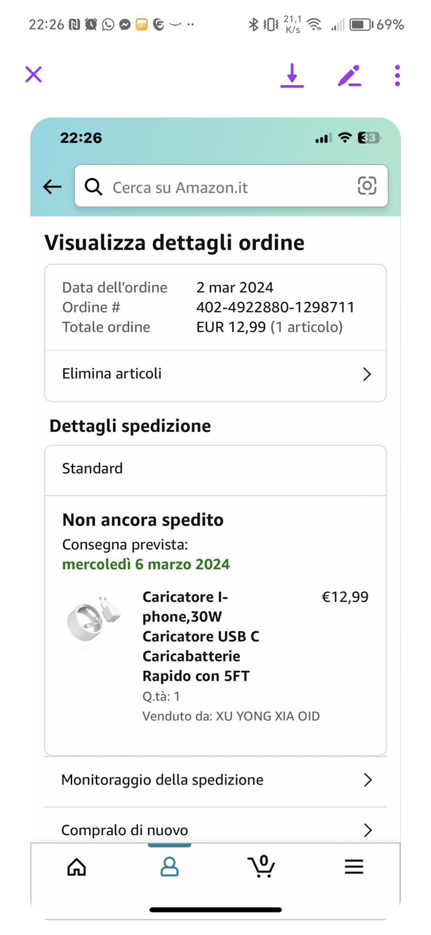
Task: Open Caricatore I-phone 30W product title link
Action: pos(201,636)
